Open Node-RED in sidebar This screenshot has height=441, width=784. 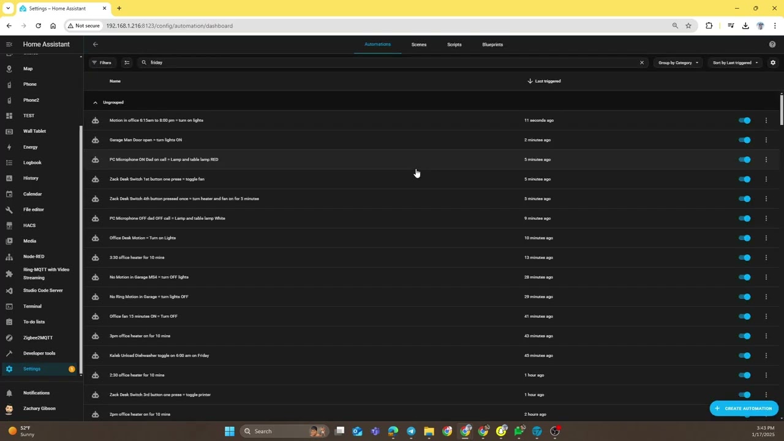point(33,257)
